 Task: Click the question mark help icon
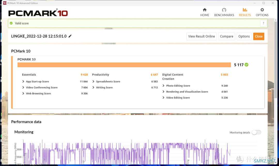point(263,23)
